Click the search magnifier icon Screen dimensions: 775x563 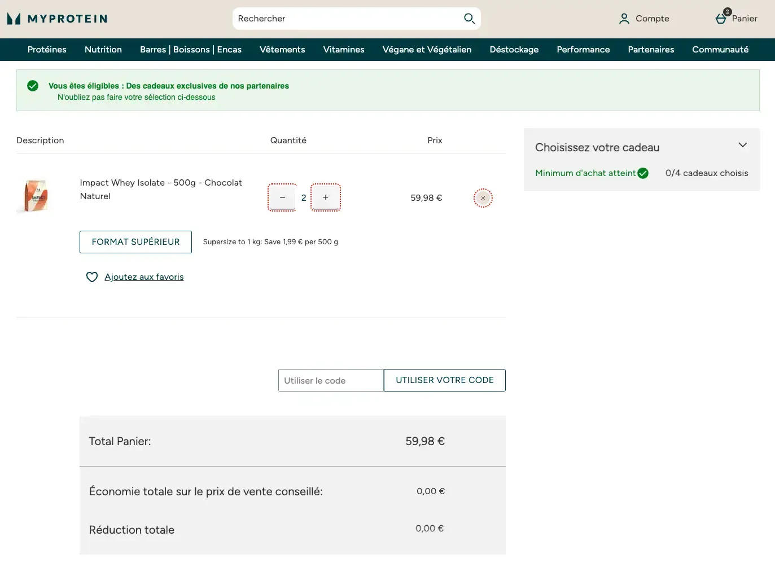469,19
